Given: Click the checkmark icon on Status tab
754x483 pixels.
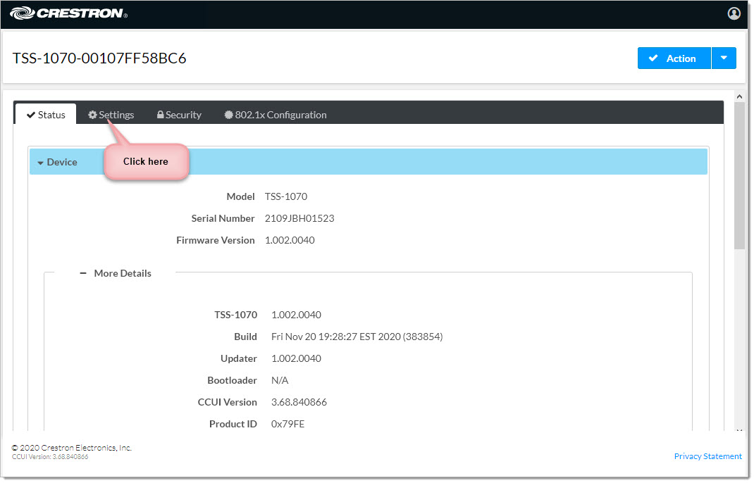Looking at the screenshot, I should [x=31, y=115].
